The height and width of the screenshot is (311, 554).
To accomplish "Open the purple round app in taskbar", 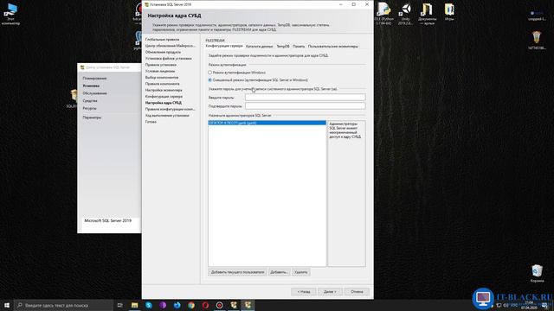I will point(163,305).
